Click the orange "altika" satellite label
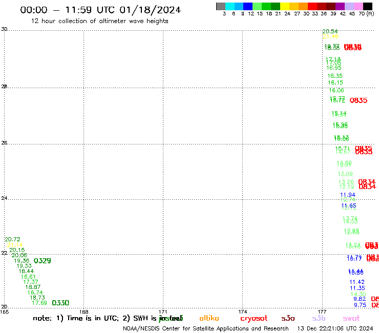379x333 pixels. coord(209,318)
